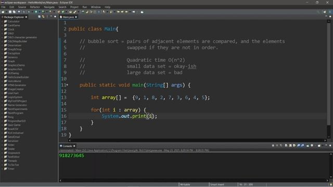Screen dimensions: 333x187
Task: Open the dropdown arrow beside New icon
Action: pyautogui.click(x=6, y=12)
